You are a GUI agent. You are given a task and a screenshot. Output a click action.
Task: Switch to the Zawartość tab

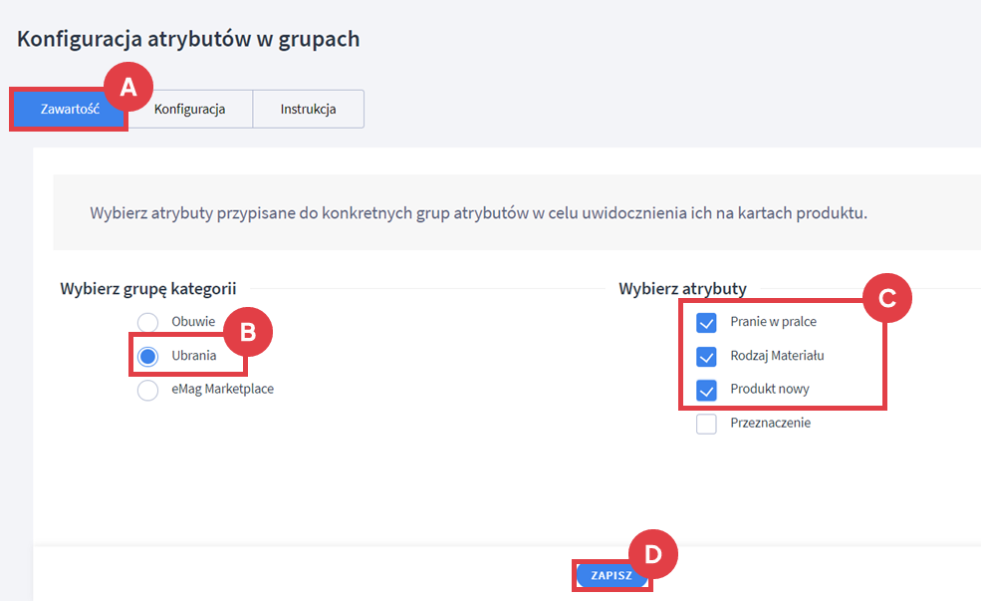(69, 110)
